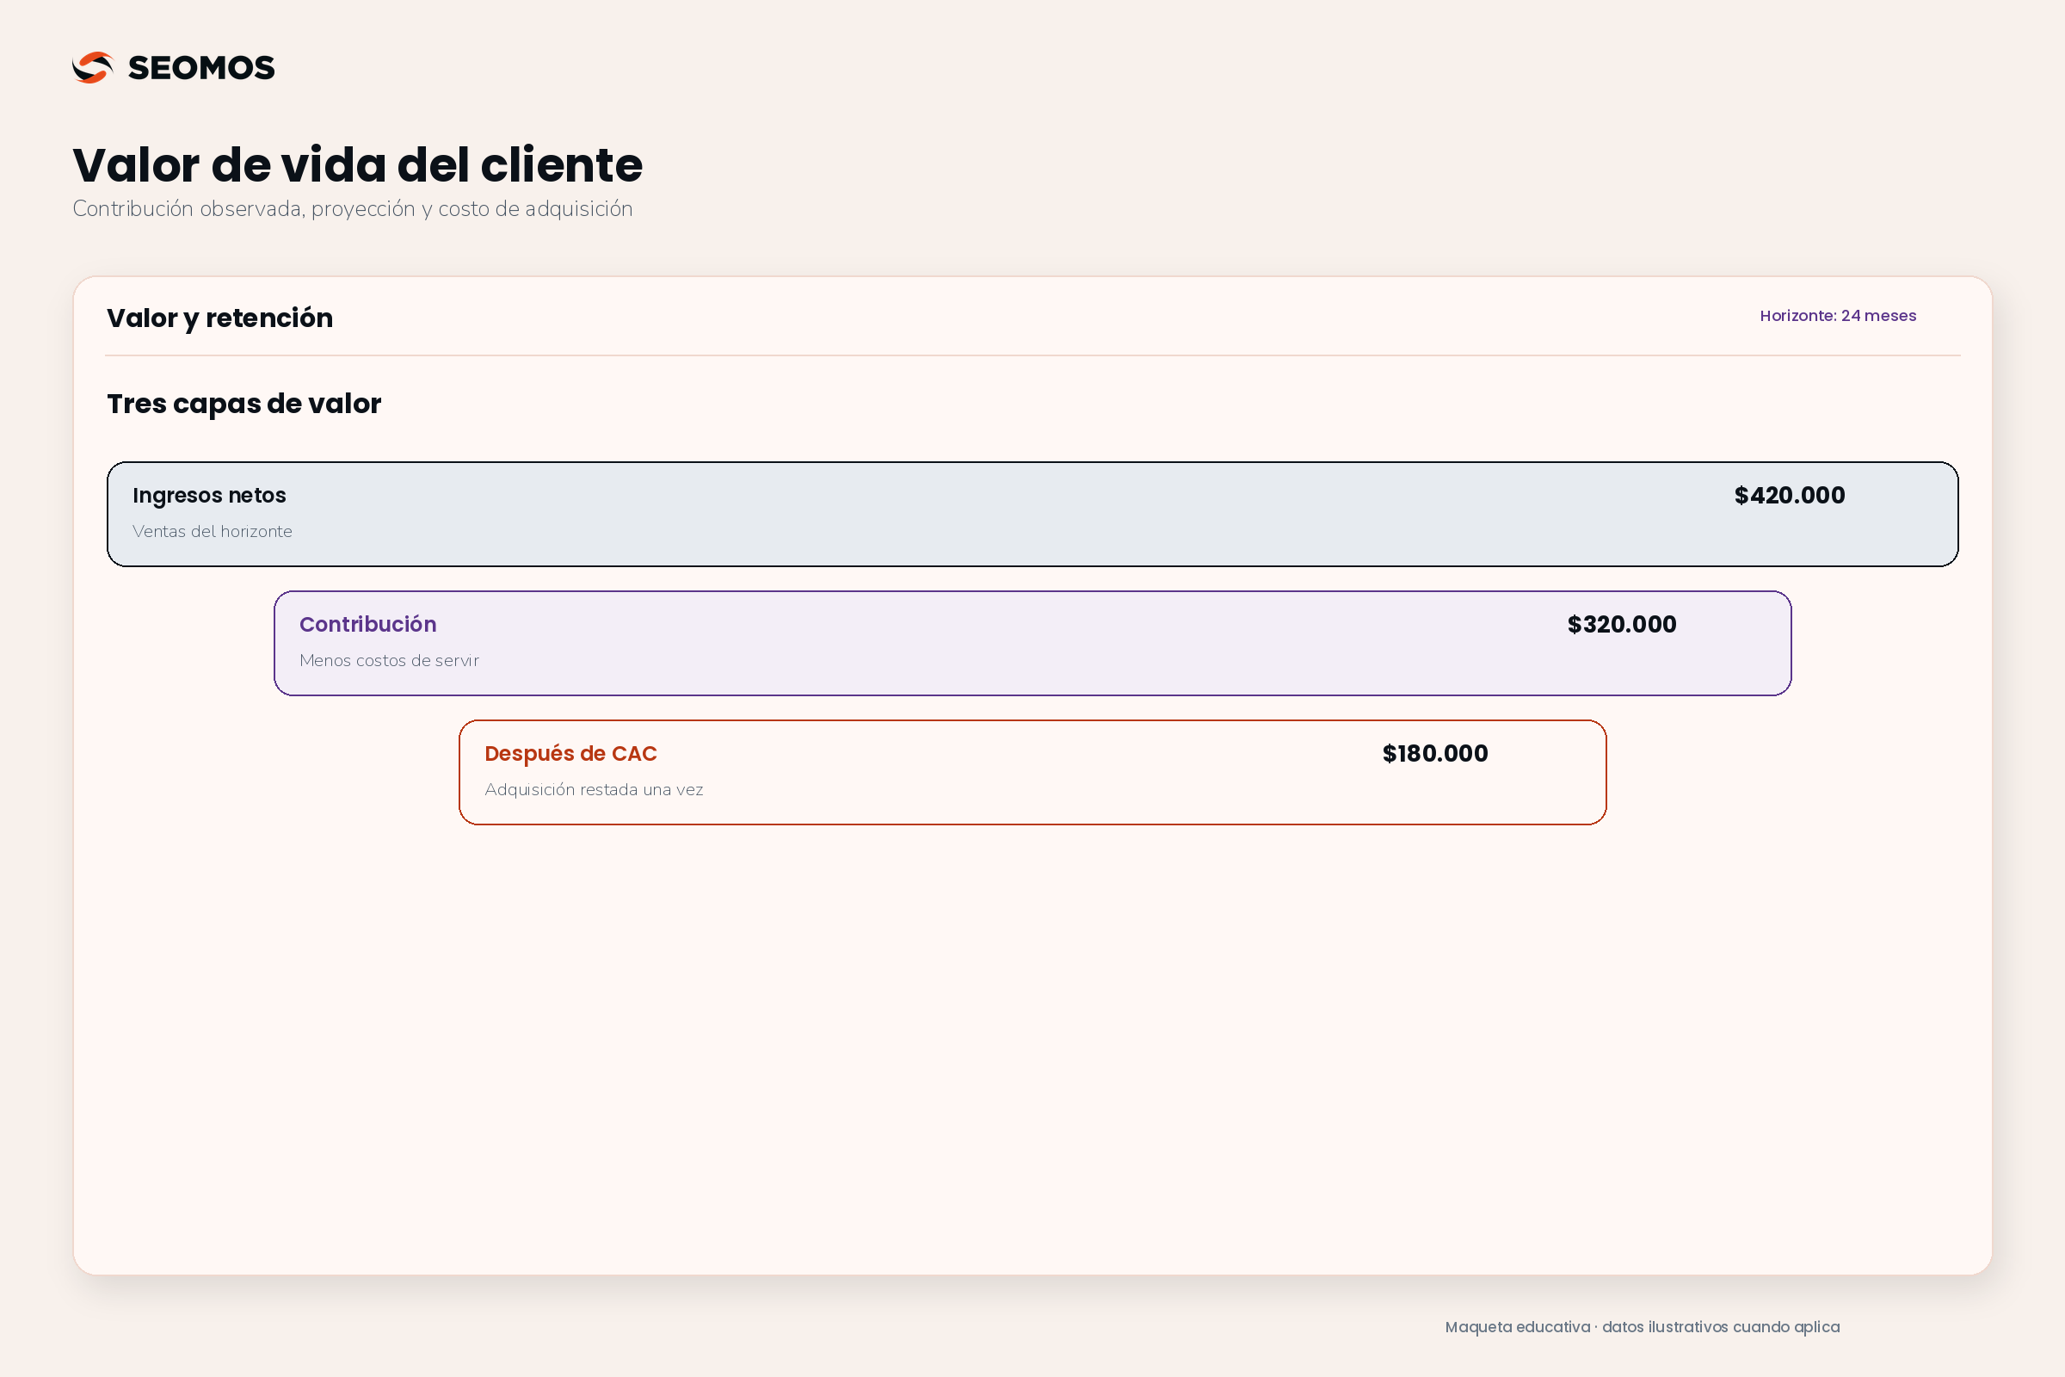Click the subtitle 'Contribución observada, proyección y costo de adquisición'
This screenshot has height=1377, width=2065.
click(x=352, y=209)
